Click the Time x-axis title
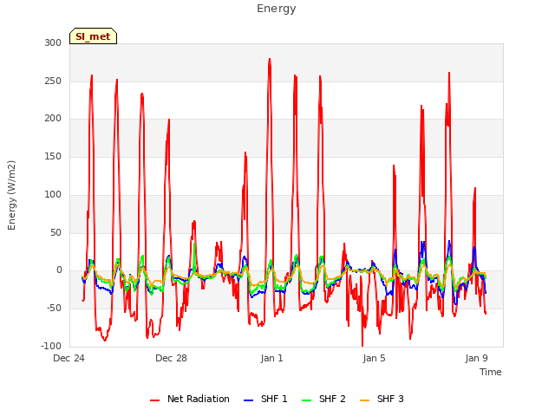This screenshot has height=416, width=555. [491, 372]
